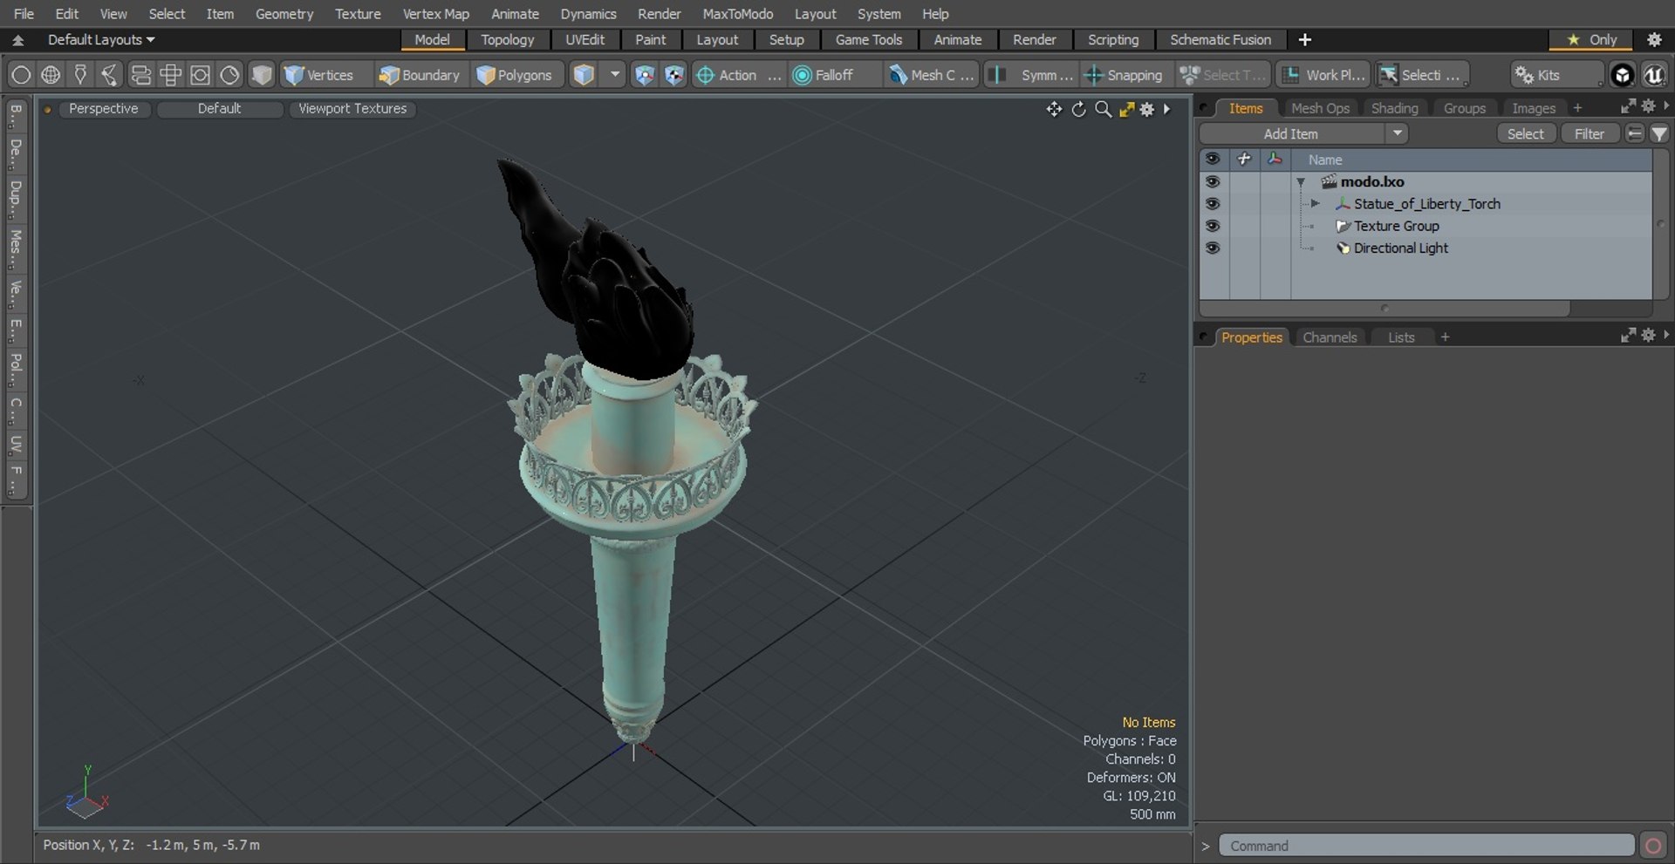Open the Texture menu
The image size is (1675, 864).
click(358, 13)
